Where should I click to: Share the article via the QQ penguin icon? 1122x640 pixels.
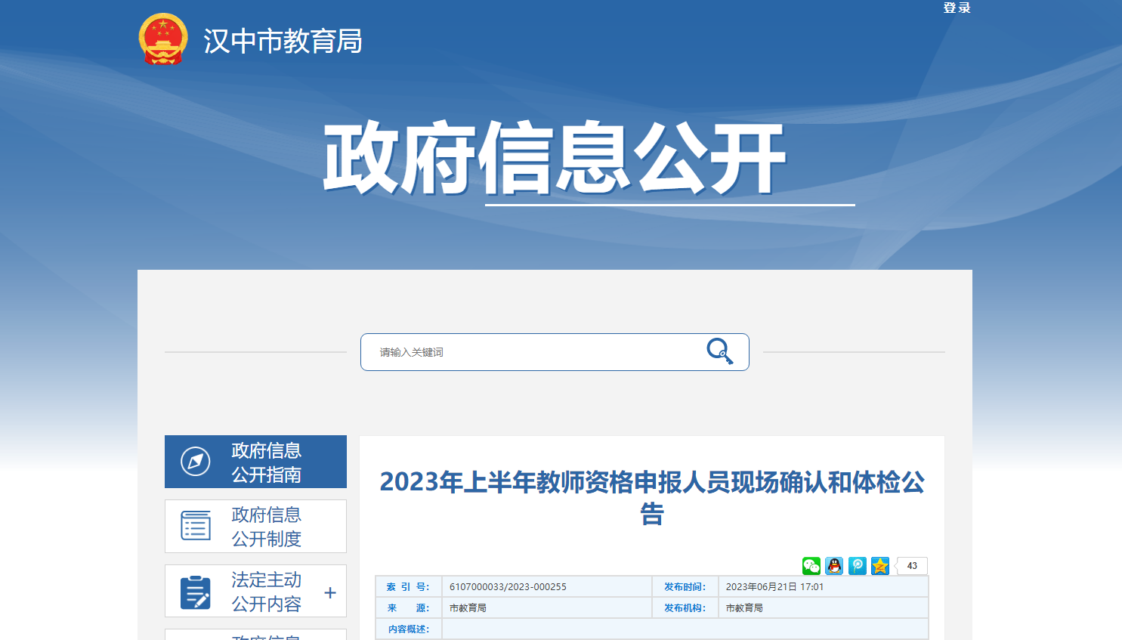[834, 566]
